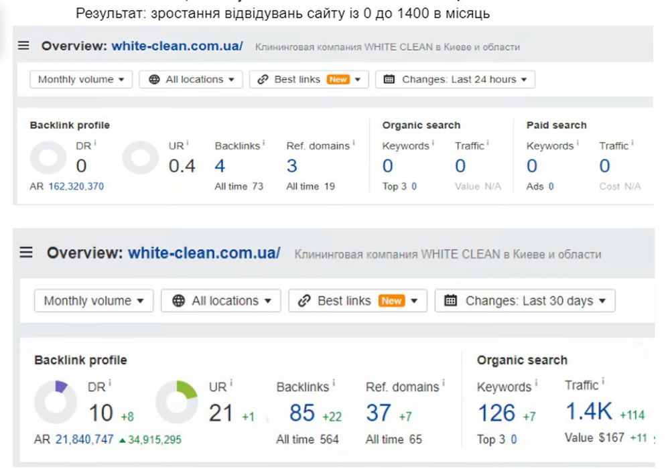666x469 pixels.
Task: Click the New badge in the top Best links filter
Action: (338, 80)
